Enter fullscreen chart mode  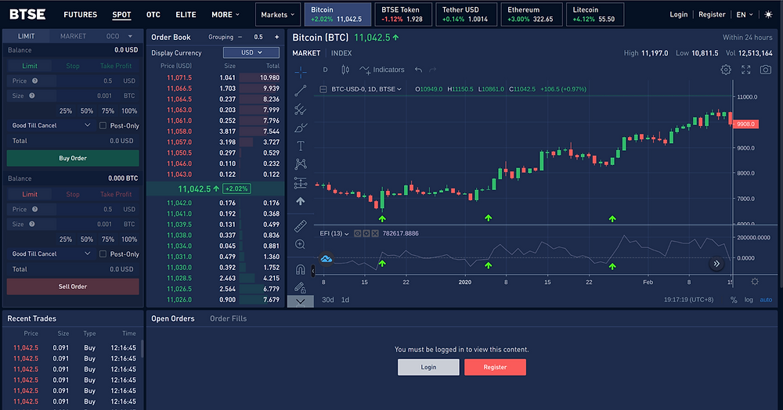click(x=745, y=70)
